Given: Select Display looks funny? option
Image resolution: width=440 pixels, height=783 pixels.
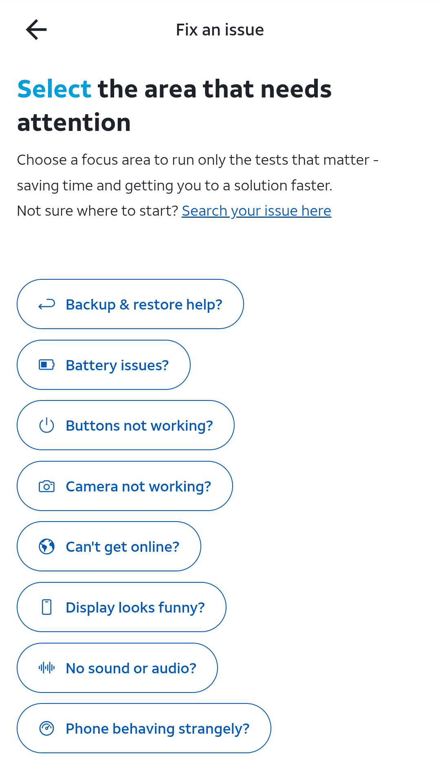Looking at the screenshot, I should [121, 607].
